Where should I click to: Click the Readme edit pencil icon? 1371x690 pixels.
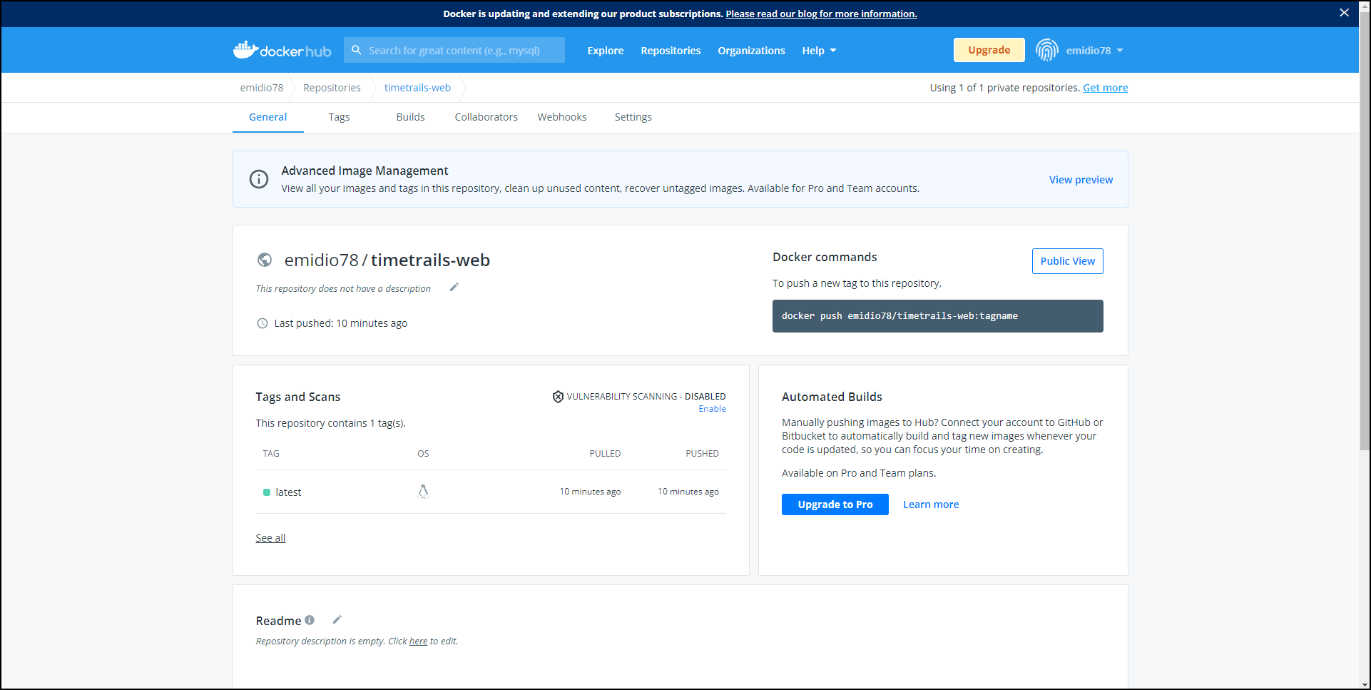click(337, 619)
